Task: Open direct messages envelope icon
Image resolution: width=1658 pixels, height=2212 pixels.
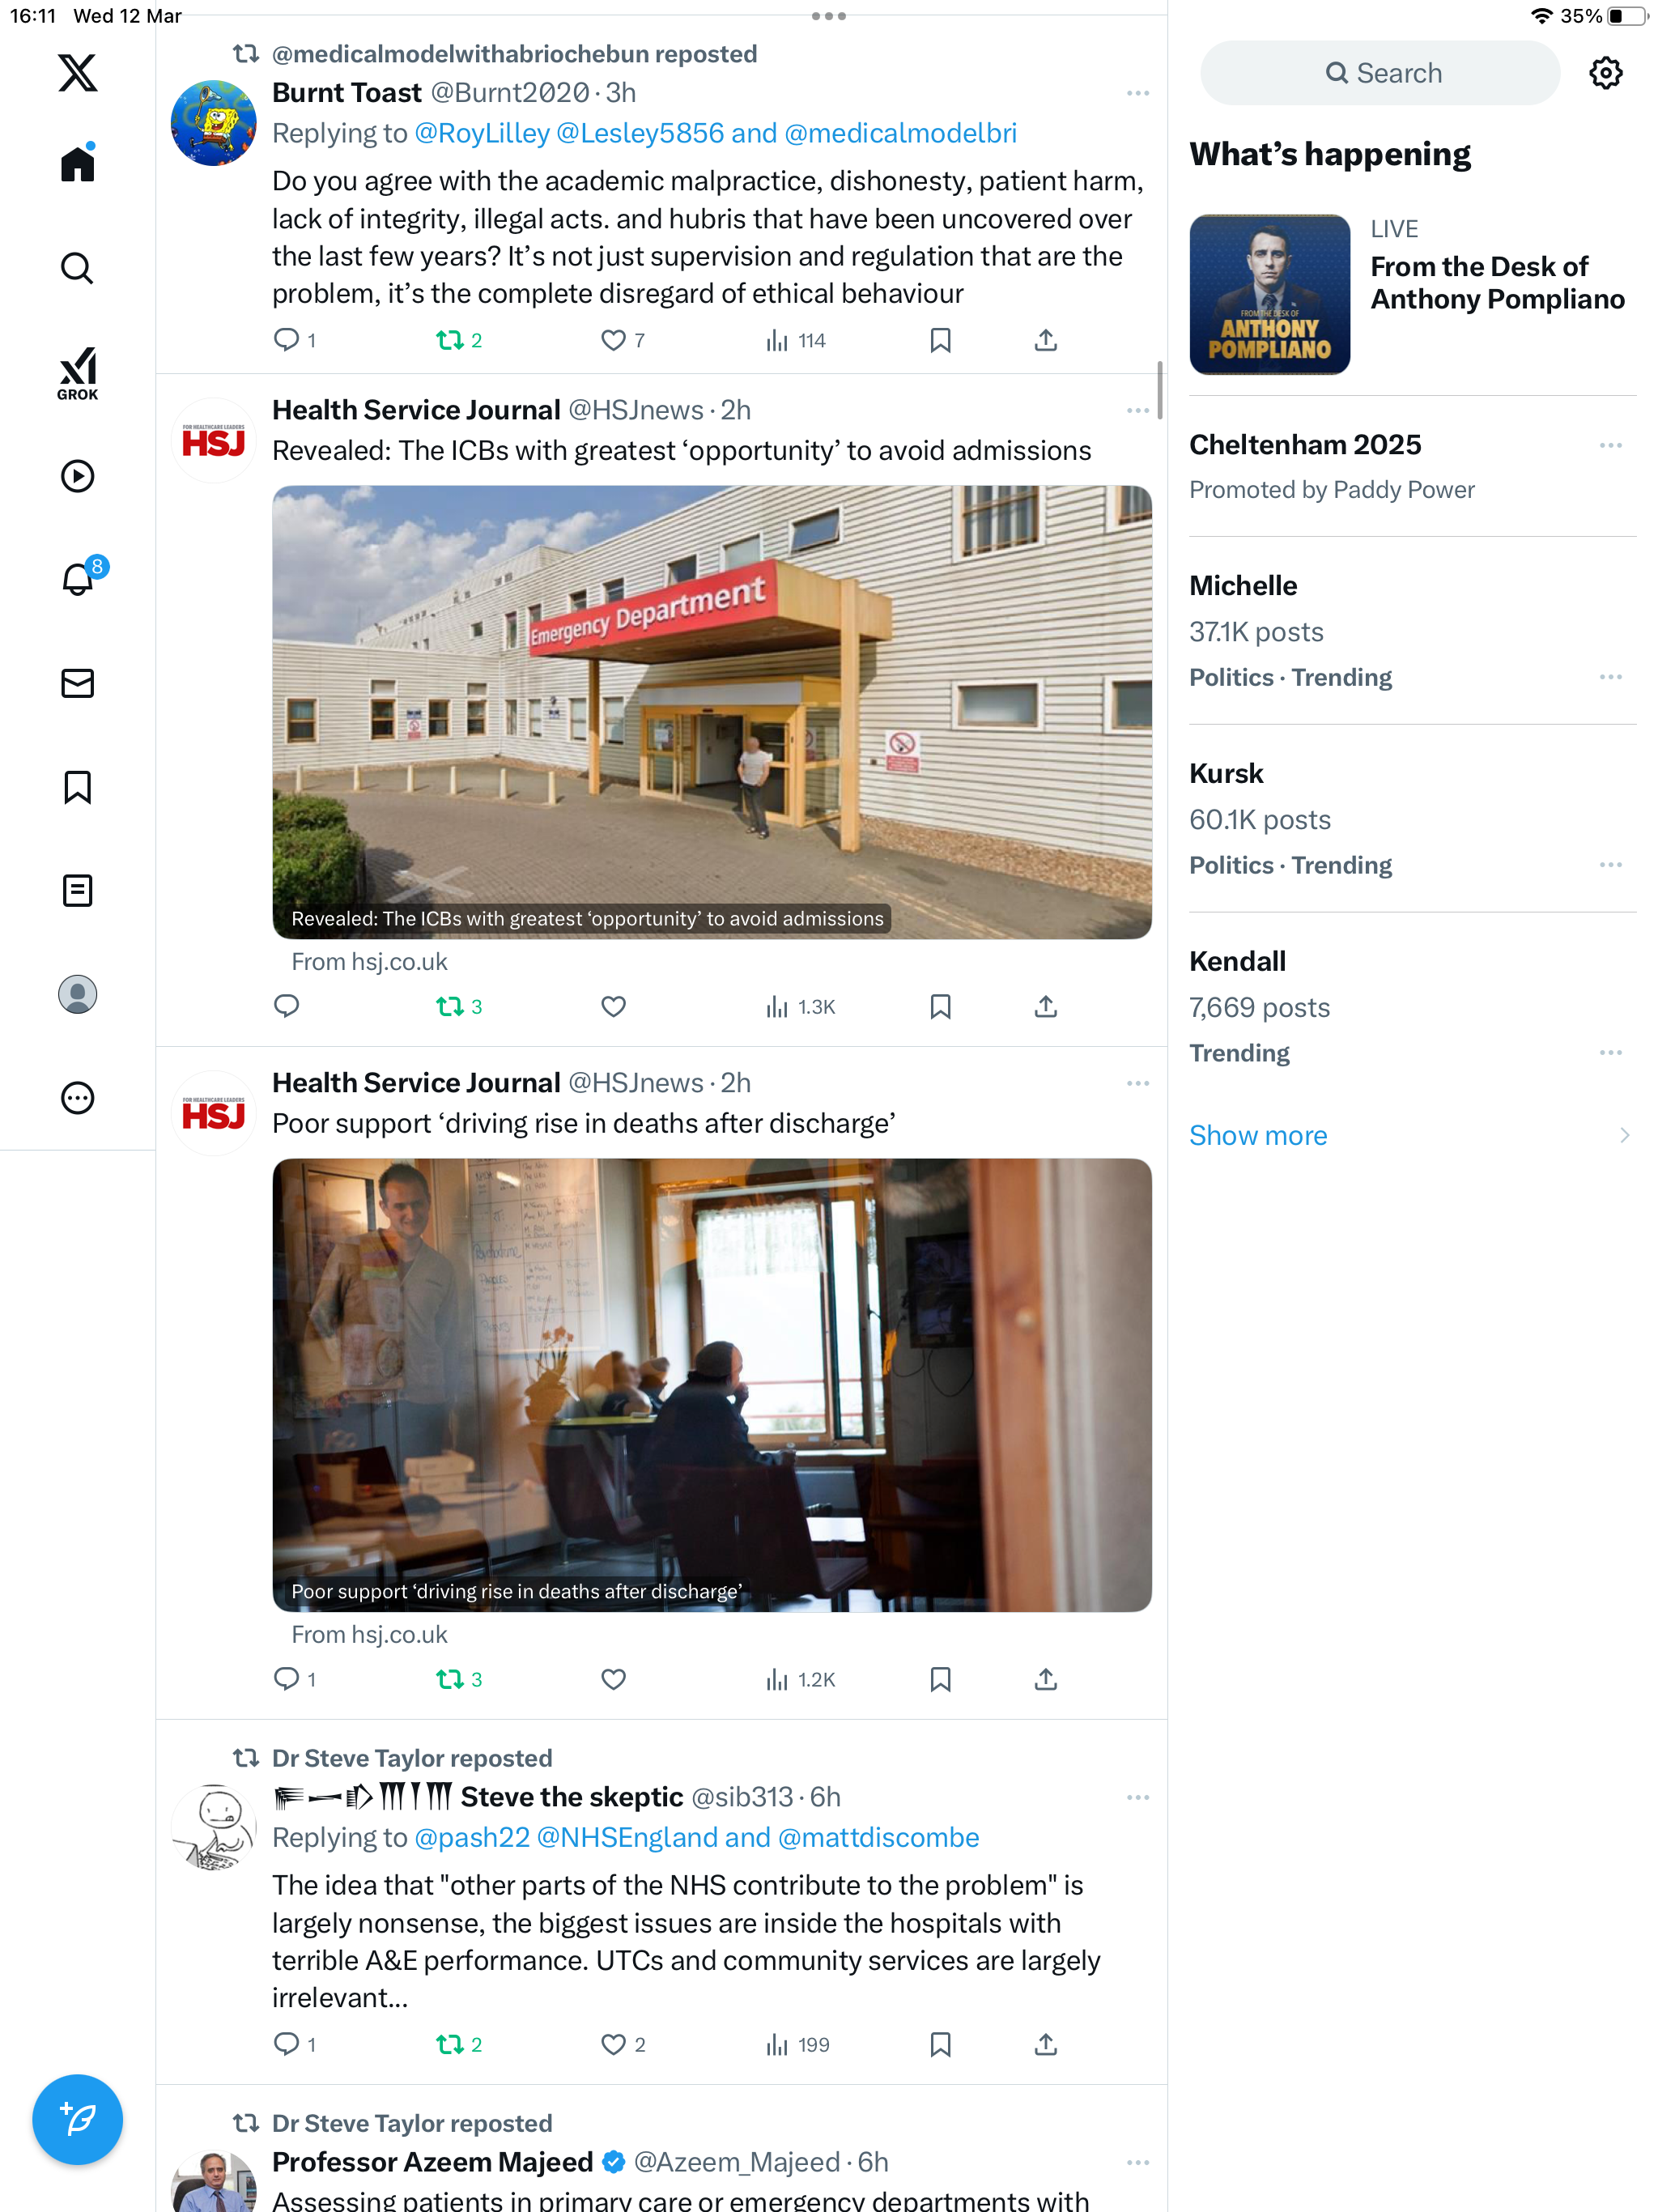Action: (77, 683)
